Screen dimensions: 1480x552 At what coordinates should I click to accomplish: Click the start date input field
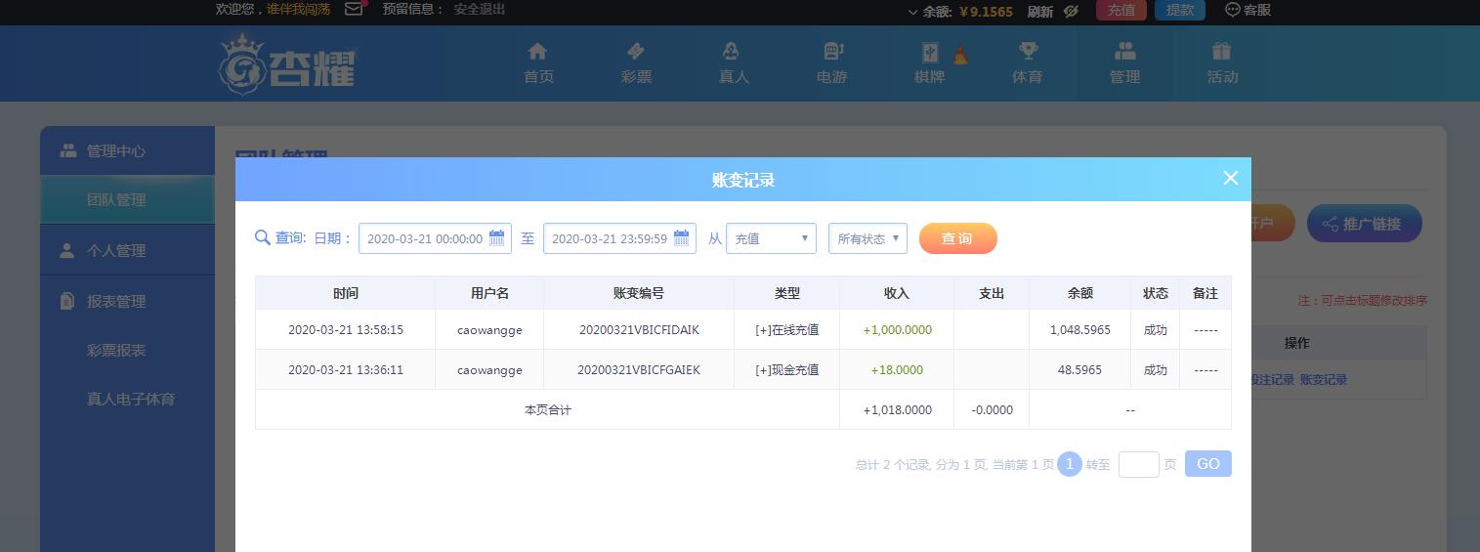coord(435,238)
